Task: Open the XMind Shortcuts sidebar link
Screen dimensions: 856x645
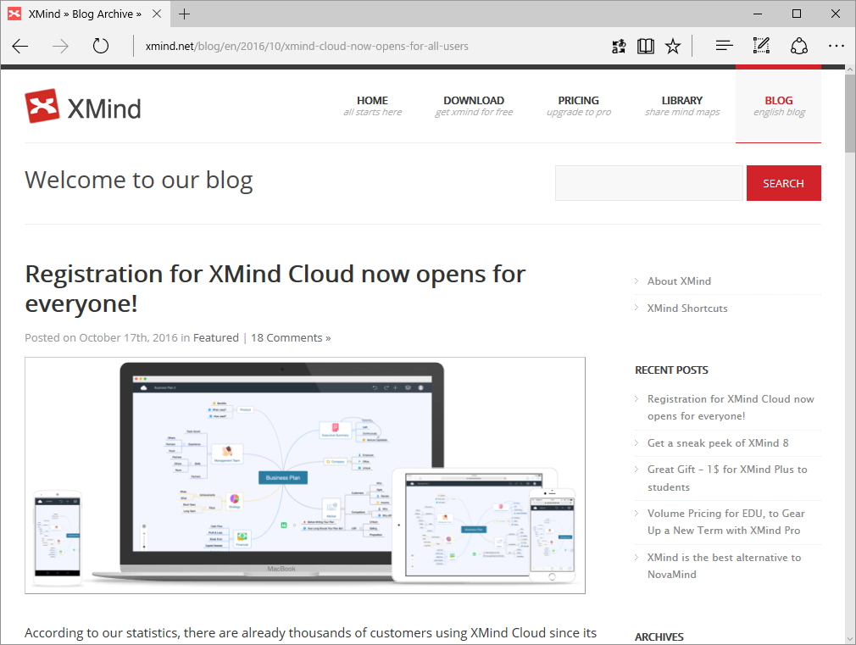Action: pos(686,308)
